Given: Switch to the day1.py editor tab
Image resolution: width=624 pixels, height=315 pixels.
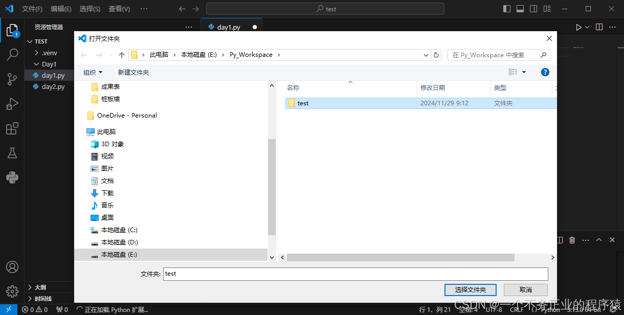Looking at the screenshot, I should pyautogui.click(x=232, y=27).
